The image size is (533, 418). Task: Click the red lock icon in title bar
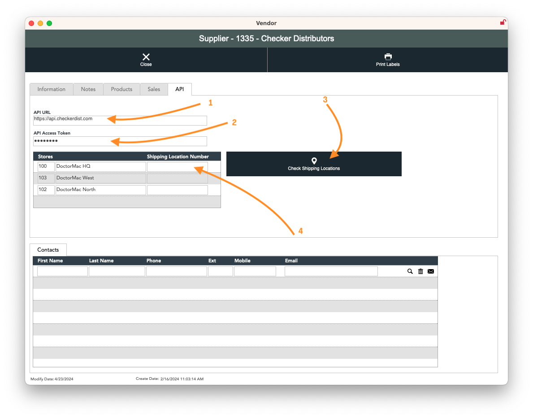tap(503, 22)
